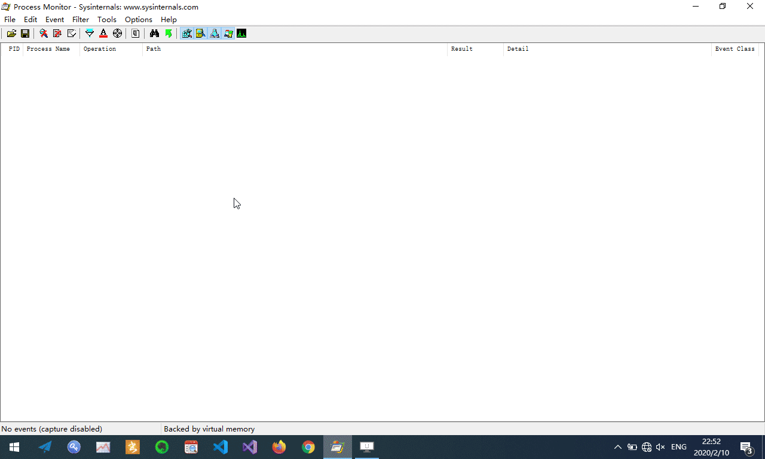
Task: Expand hidden system tray icons
Action: 618,446
